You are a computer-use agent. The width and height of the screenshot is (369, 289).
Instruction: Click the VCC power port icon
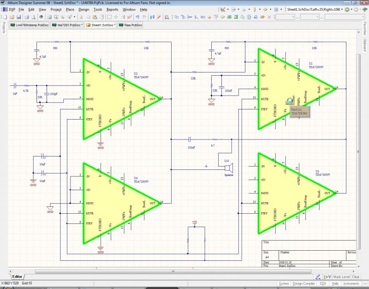click(216, 17)
